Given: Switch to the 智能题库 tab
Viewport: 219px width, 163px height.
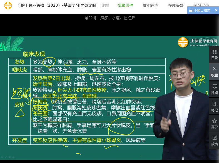Looking at the screenshot, I should [151, 5].
